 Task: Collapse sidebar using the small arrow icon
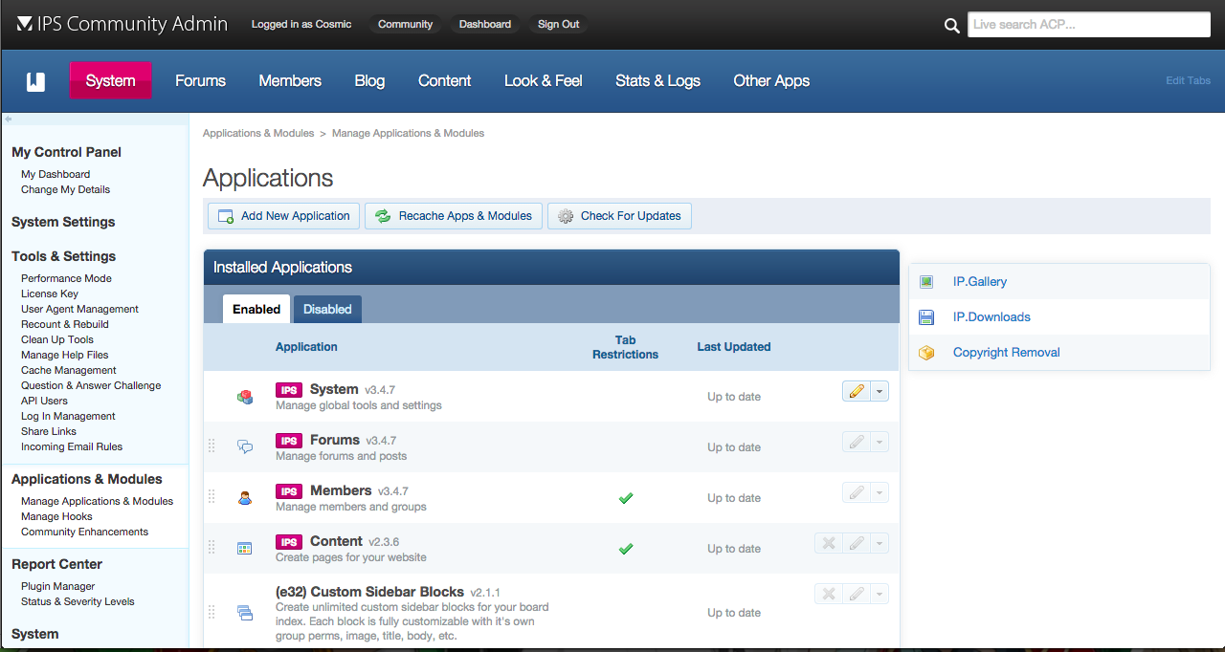point(8,119)
